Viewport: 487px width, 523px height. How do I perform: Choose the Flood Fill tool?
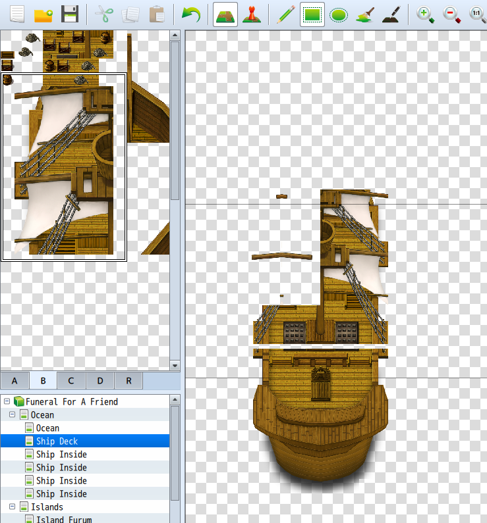(x=364, y=14)
